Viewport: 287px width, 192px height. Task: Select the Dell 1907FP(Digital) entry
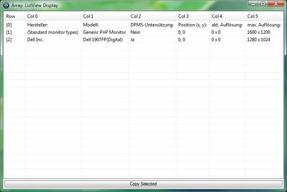(105, 40)
